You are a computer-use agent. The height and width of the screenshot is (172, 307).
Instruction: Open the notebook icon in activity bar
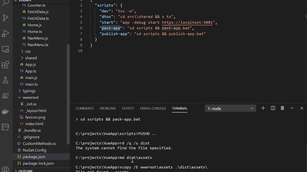pyautogui.click(x=5, y=127)
